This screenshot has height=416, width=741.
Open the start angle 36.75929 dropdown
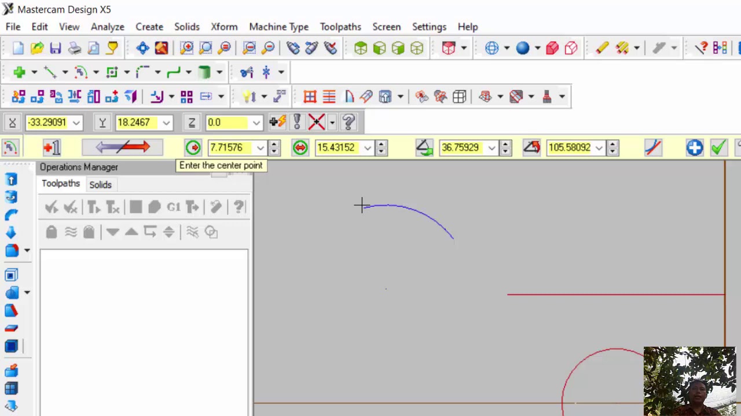coord(491,148)
